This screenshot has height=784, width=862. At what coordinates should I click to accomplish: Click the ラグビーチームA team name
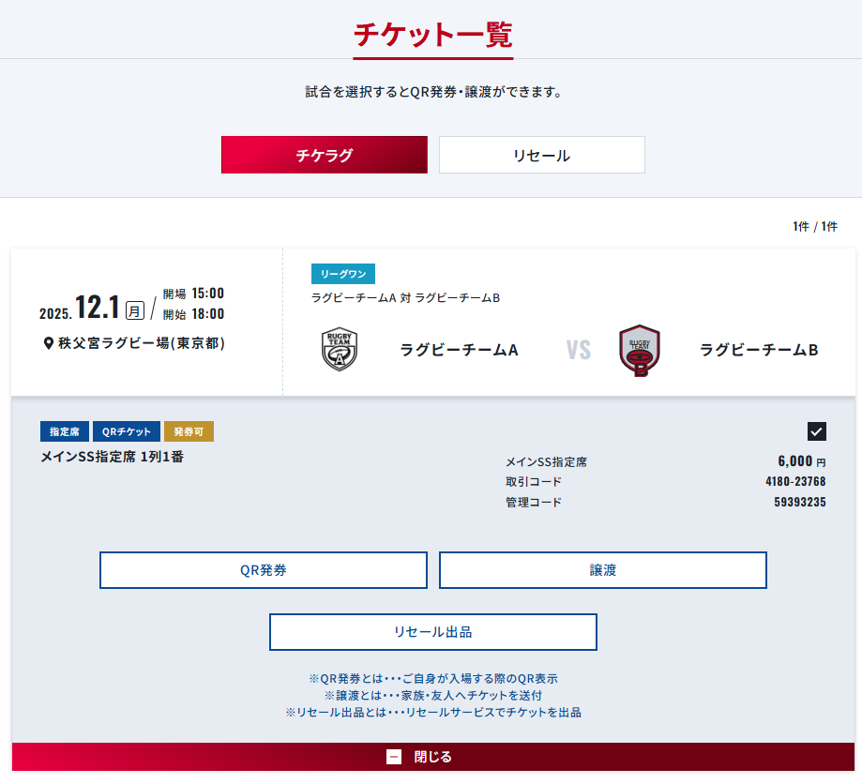(x=459, y=350)
